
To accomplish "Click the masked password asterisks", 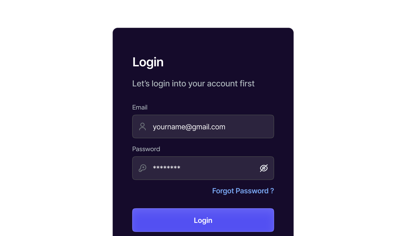I will [167, 168].
